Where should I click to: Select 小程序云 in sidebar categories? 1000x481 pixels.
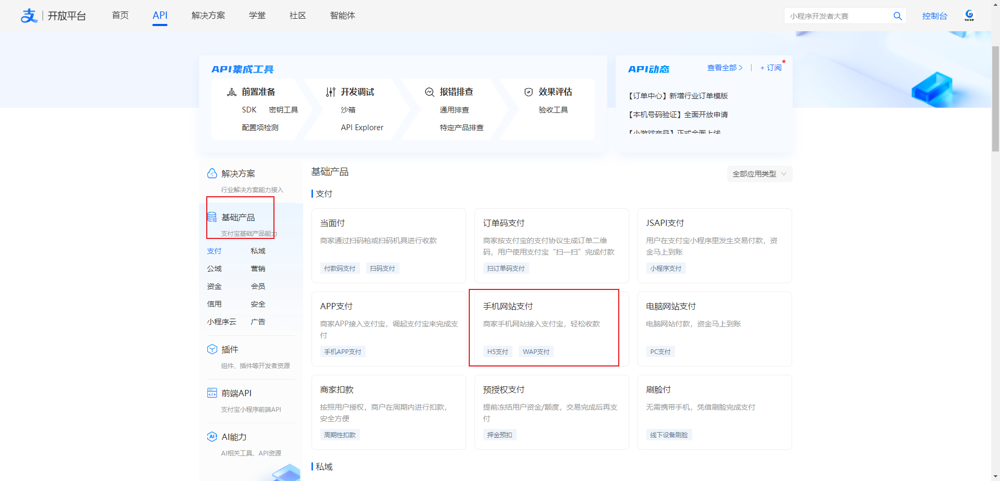[221, 322]
